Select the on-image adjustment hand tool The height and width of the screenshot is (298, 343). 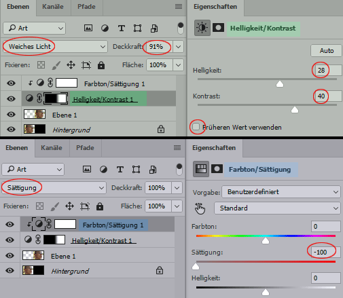[200, 208]
